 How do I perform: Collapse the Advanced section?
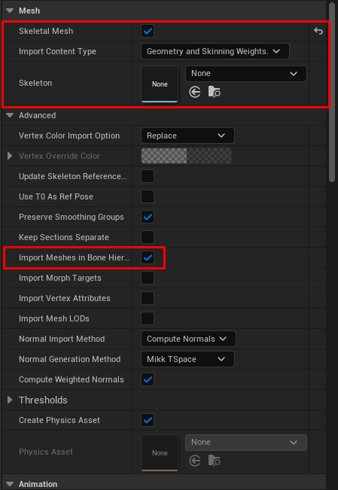(x=10, y=115)
